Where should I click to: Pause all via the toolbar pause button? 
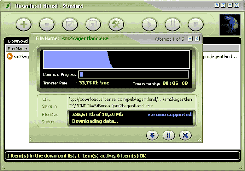click(173, 24)
